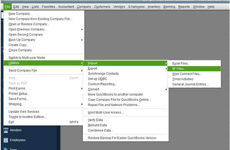
Task: Select Custom Reporting...
Action: point(126,84)
